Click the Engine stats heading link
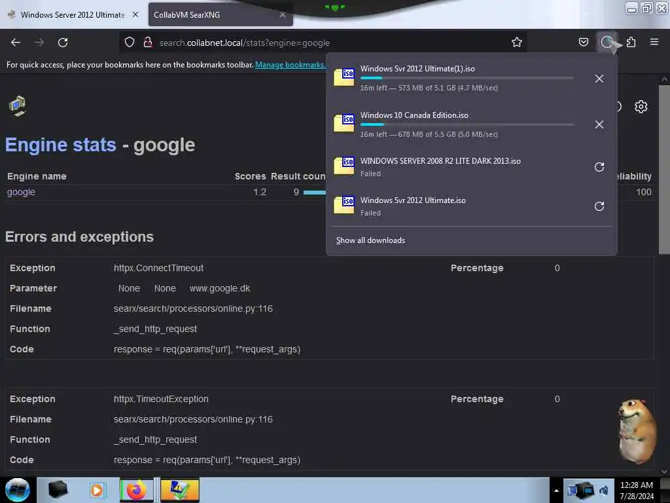The height and width of the screenshot is (503, 670). click(x=61, y=145)
